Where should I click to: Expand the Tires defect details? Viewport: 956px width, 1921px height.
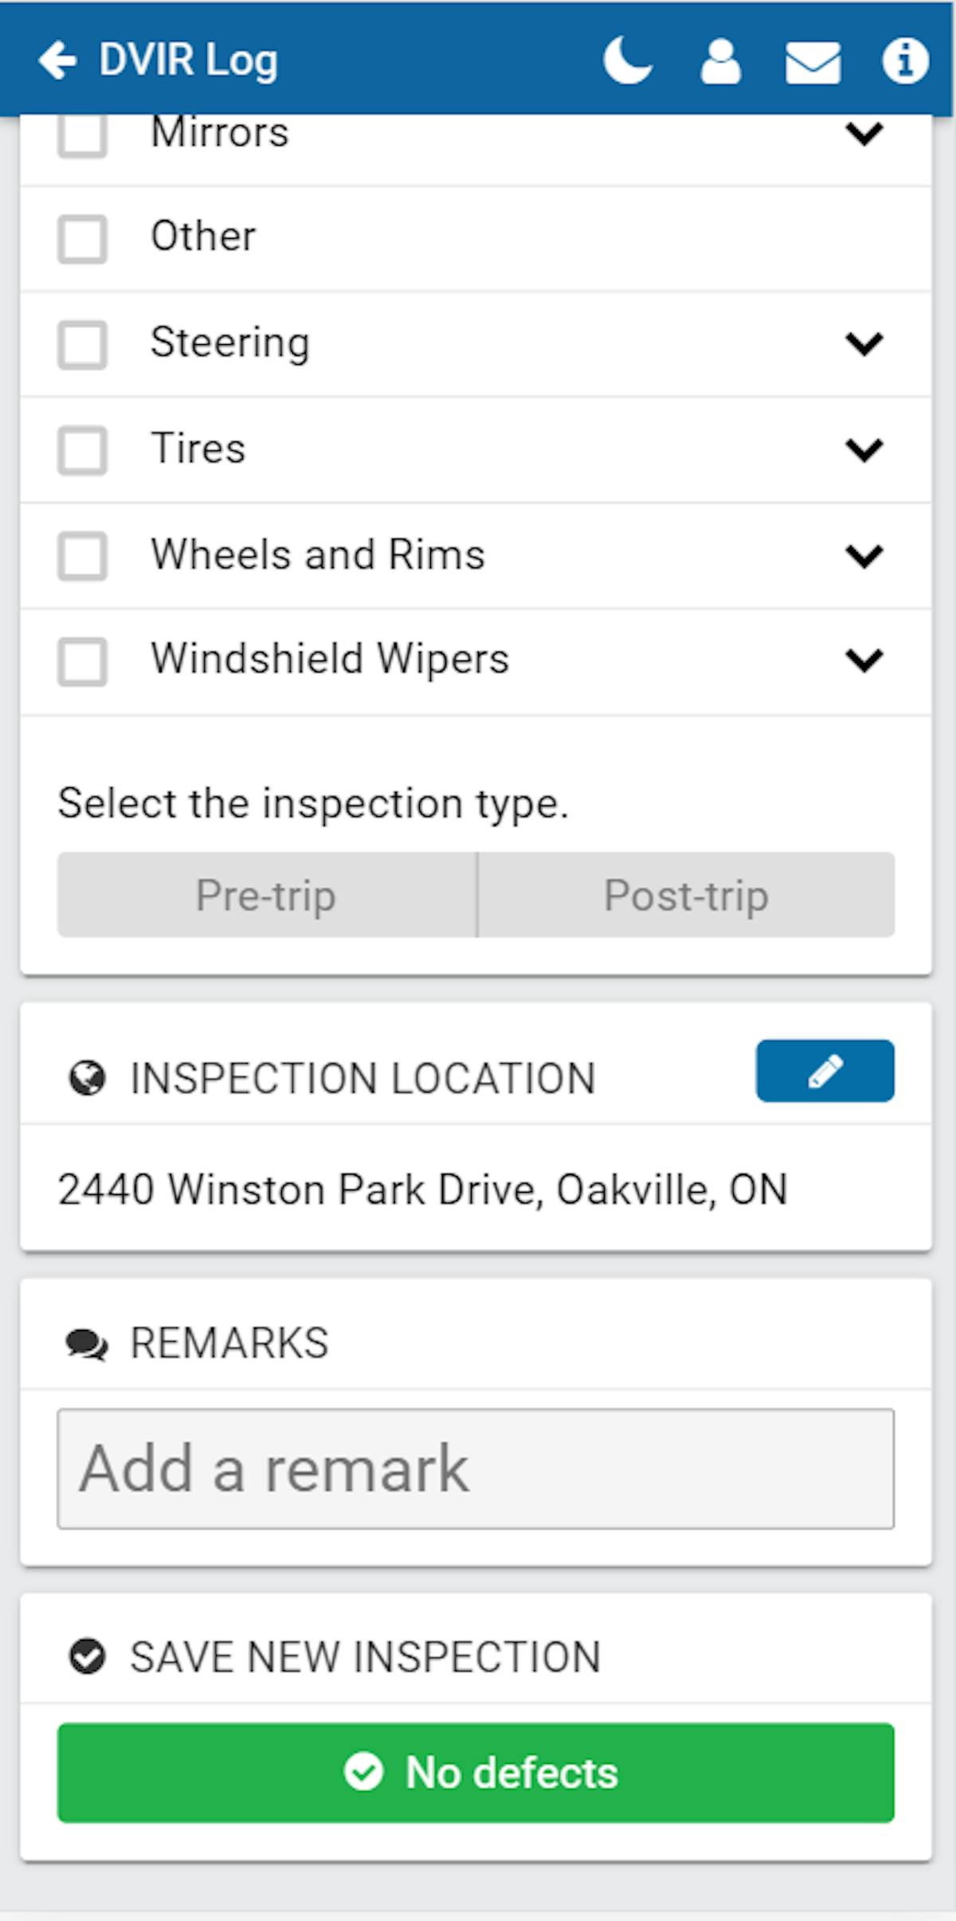pyautogui.click(x=863, y=451)
